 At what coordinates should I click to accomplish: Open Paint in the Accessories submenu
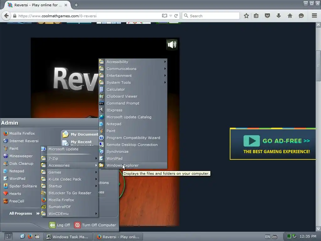coord(133,131)
